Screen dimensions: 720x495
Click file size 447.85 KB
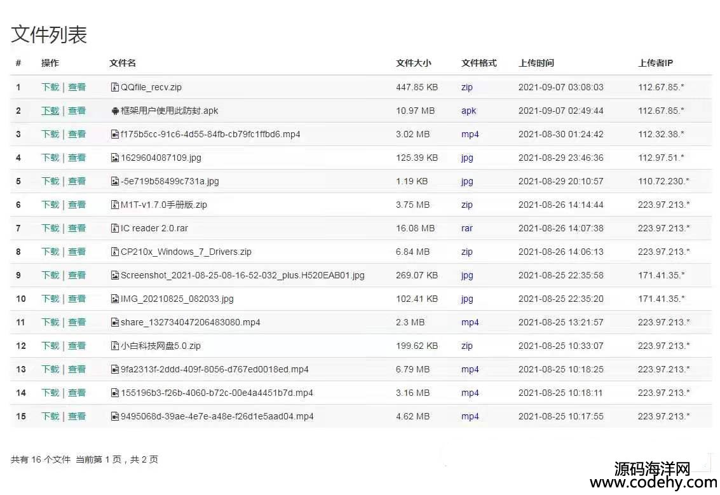[x=417, y=87]
